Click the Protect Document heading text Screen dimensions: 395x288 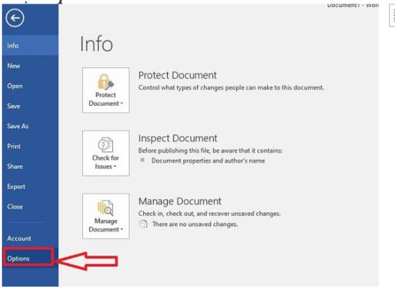pos(177,76)
